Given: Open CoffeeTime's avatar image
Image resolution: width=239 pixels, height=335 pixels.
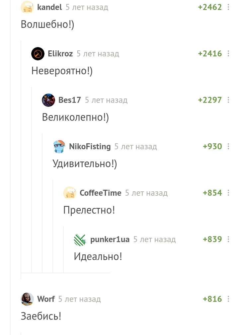Looking at the screenshot, I should [70, 193].
